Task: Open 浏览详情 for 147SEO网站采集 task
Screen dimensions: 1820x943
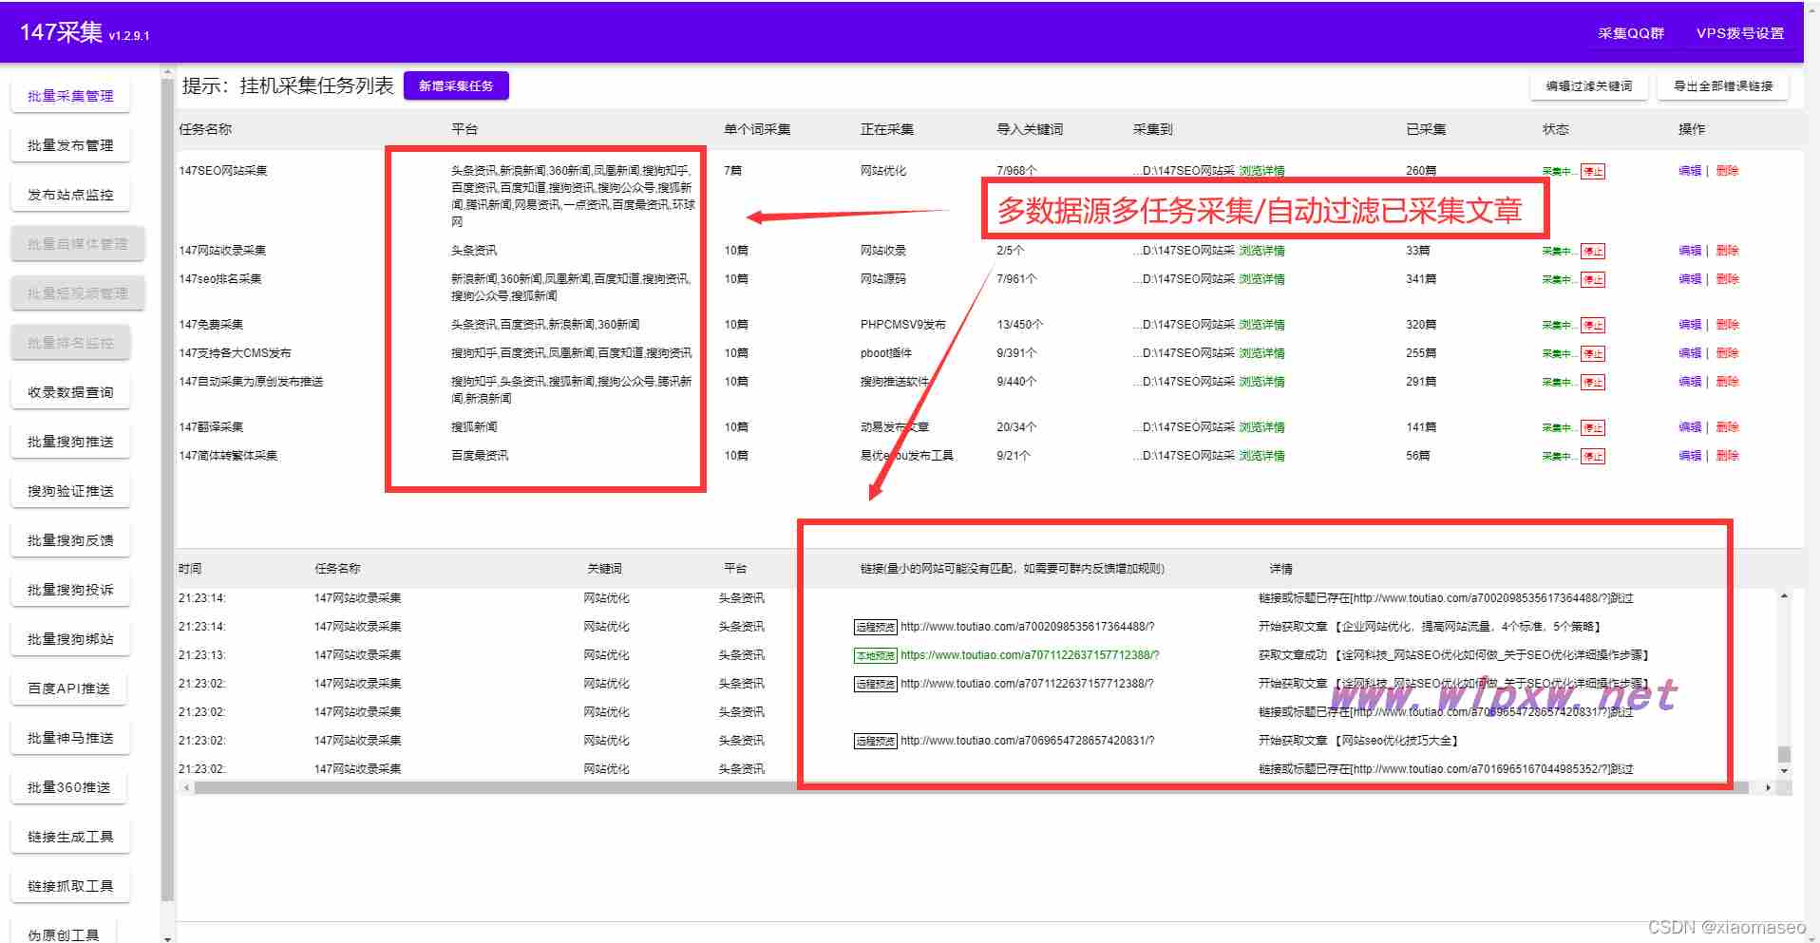Action: click(x=1261, y=171)
